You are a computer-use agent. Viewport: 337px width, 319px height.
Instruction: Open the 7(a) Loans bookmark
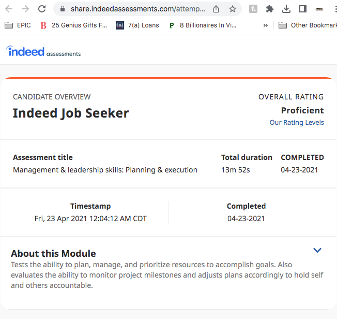[137, 25]
